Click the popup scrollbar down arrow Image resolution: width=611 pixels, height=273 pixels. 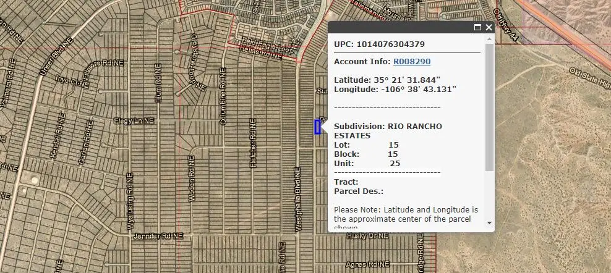pos(490,222)
